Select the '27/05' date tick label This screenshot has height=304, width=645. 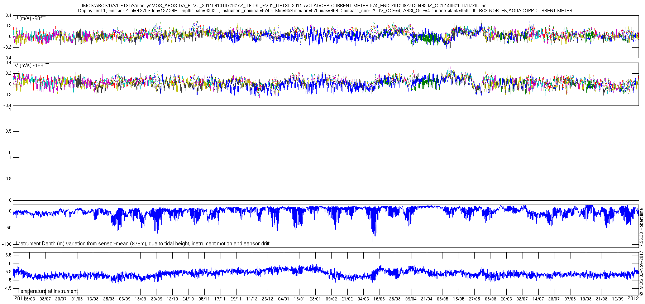click(x=474, y=299)
